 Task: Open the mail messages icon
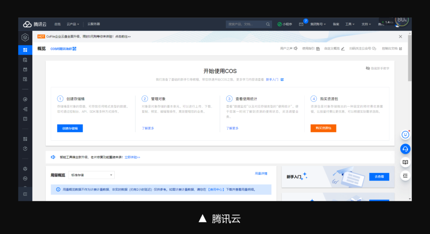[x=301, y=24]
